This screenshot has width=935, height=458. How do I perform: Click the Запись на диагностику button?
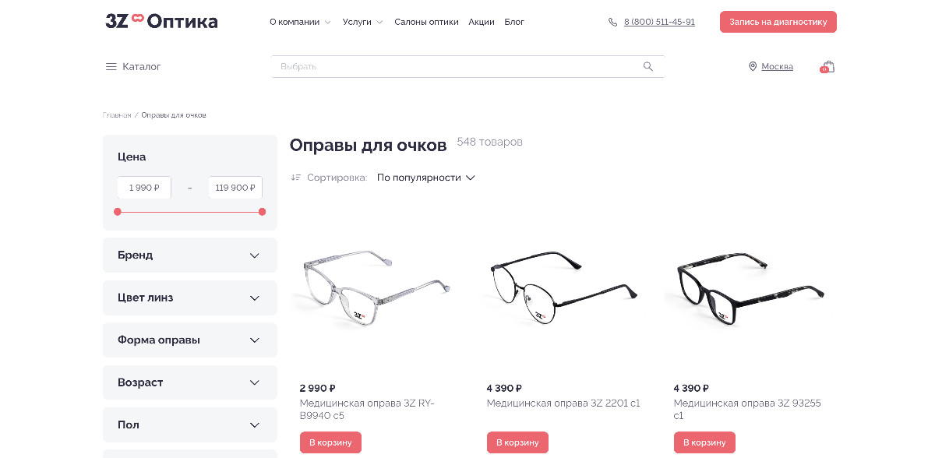tap(778, 22)
